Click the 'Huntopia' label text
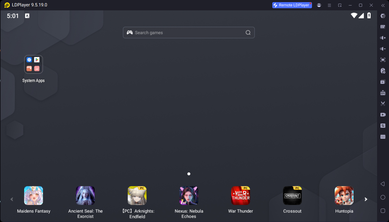This screenshot has height=222, width=389. click(x=344, y=211)
